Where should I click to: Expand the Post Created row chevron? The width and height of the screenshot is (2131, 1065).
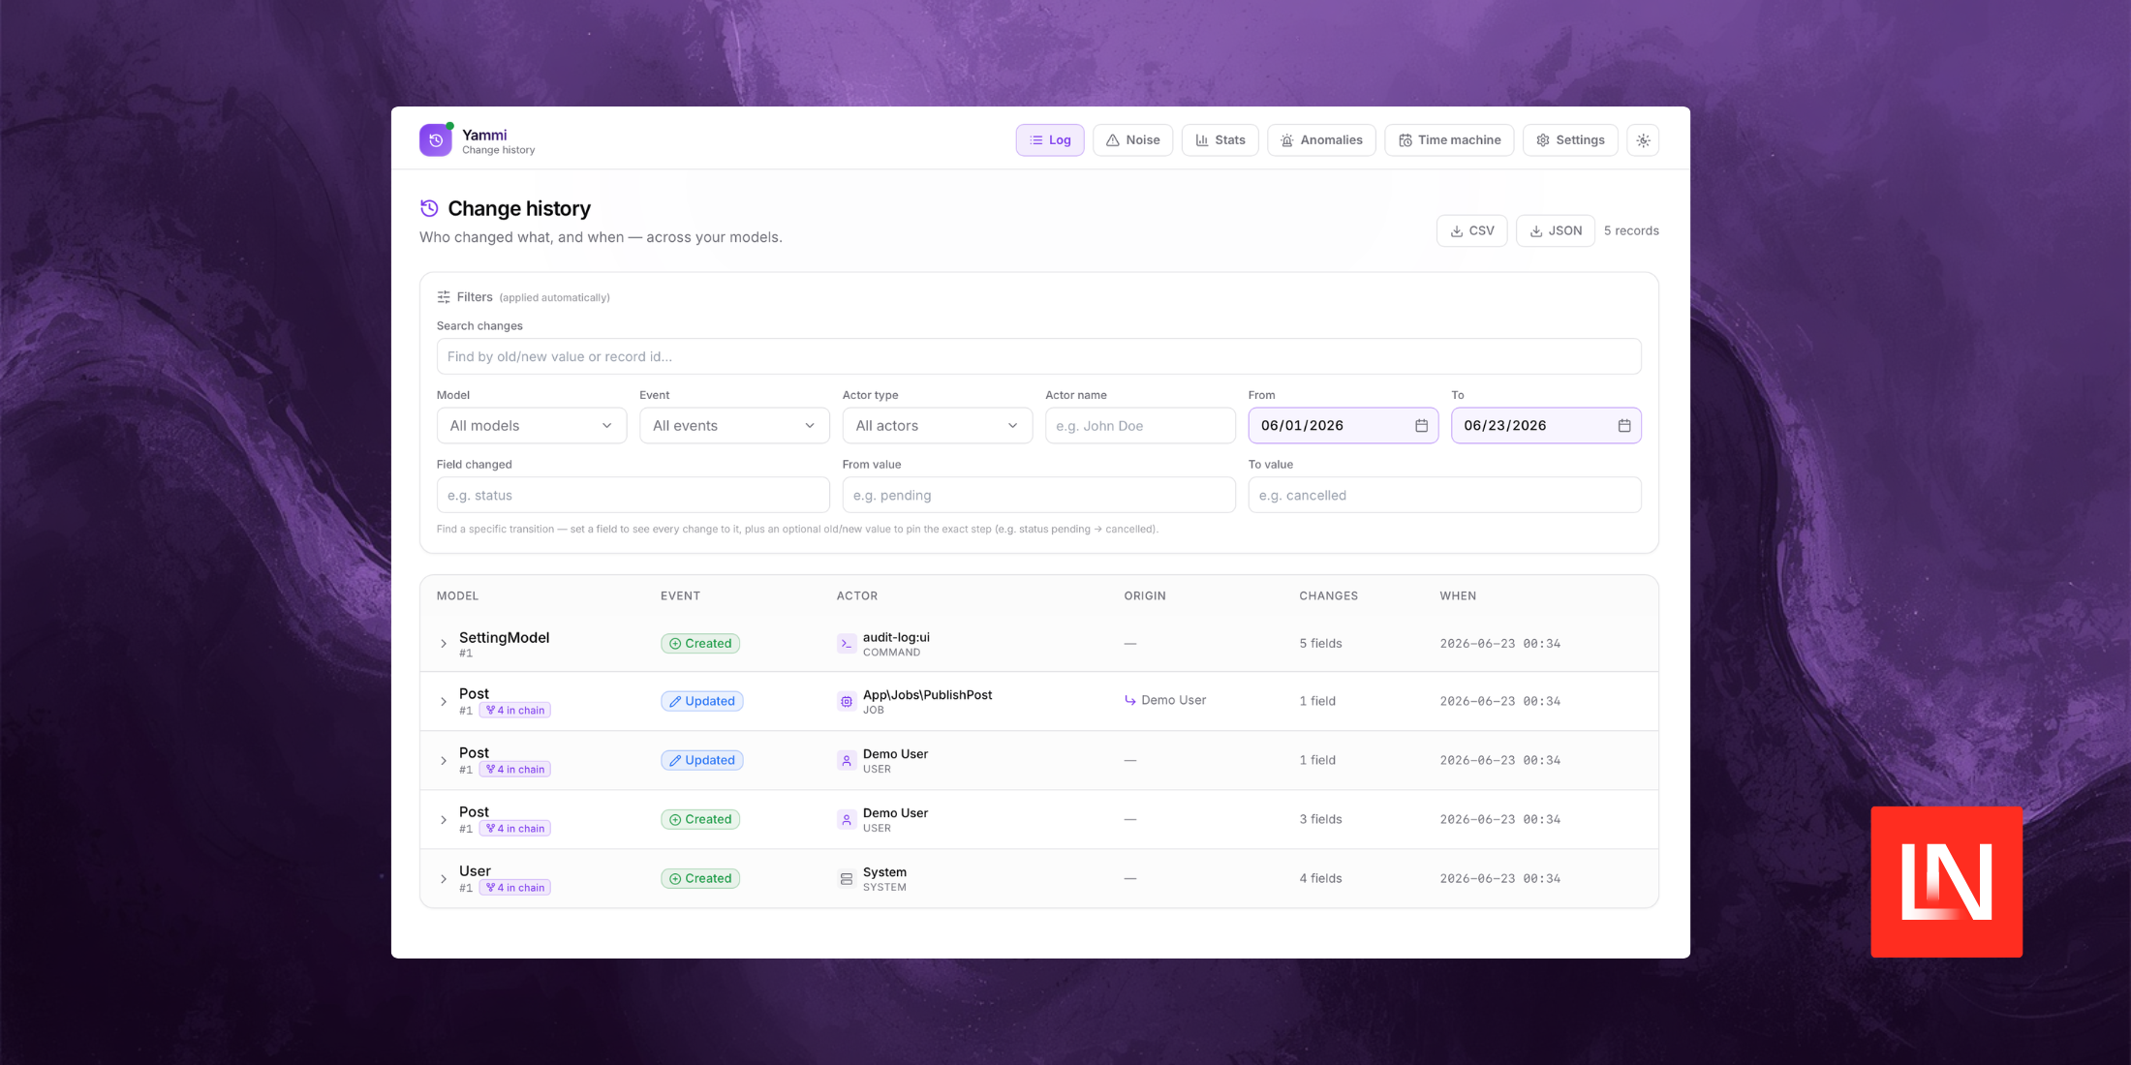(x=444, y=820)
